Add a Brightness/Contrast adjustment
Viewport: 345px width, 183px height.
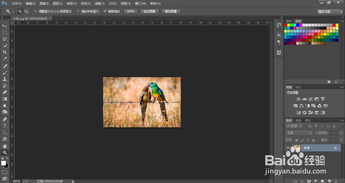coord(298,99)
